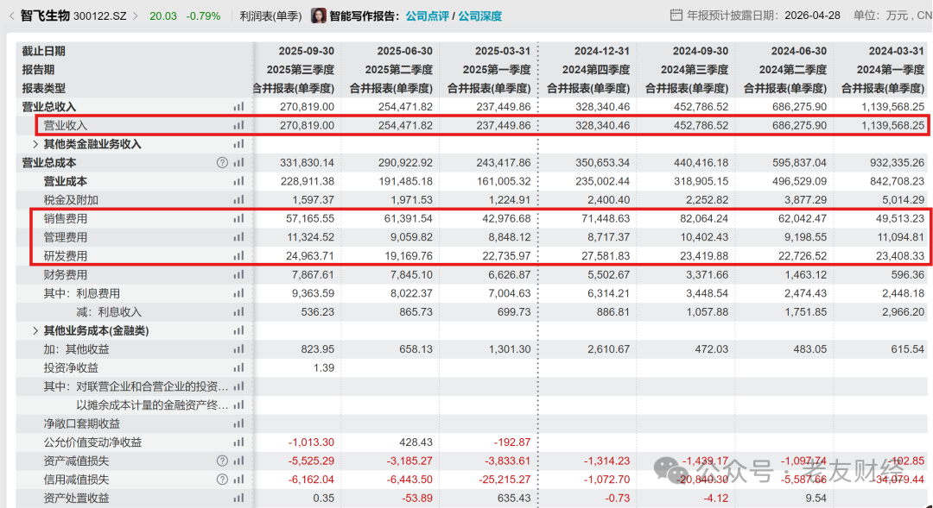Open chart icon for 税金及附加 row
Image resolution: width=933 pixels, height=508 pixels.
[x=238, y=200]
